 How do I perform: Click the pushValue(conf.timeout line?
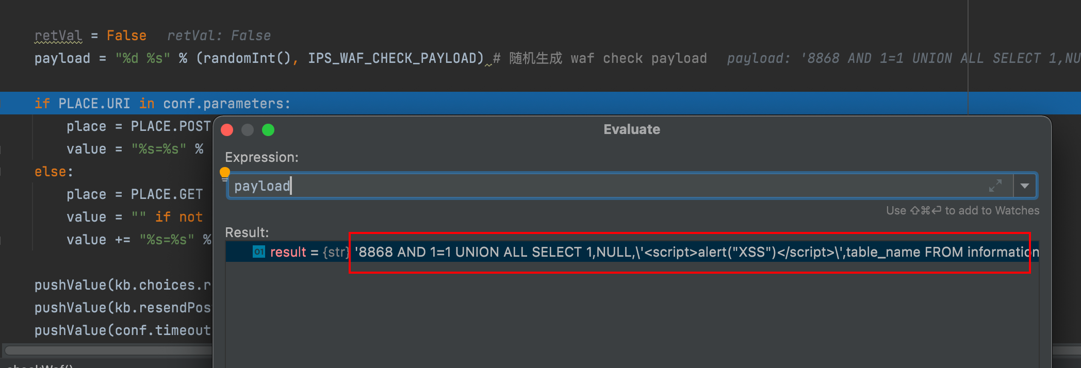coord(122,330)
